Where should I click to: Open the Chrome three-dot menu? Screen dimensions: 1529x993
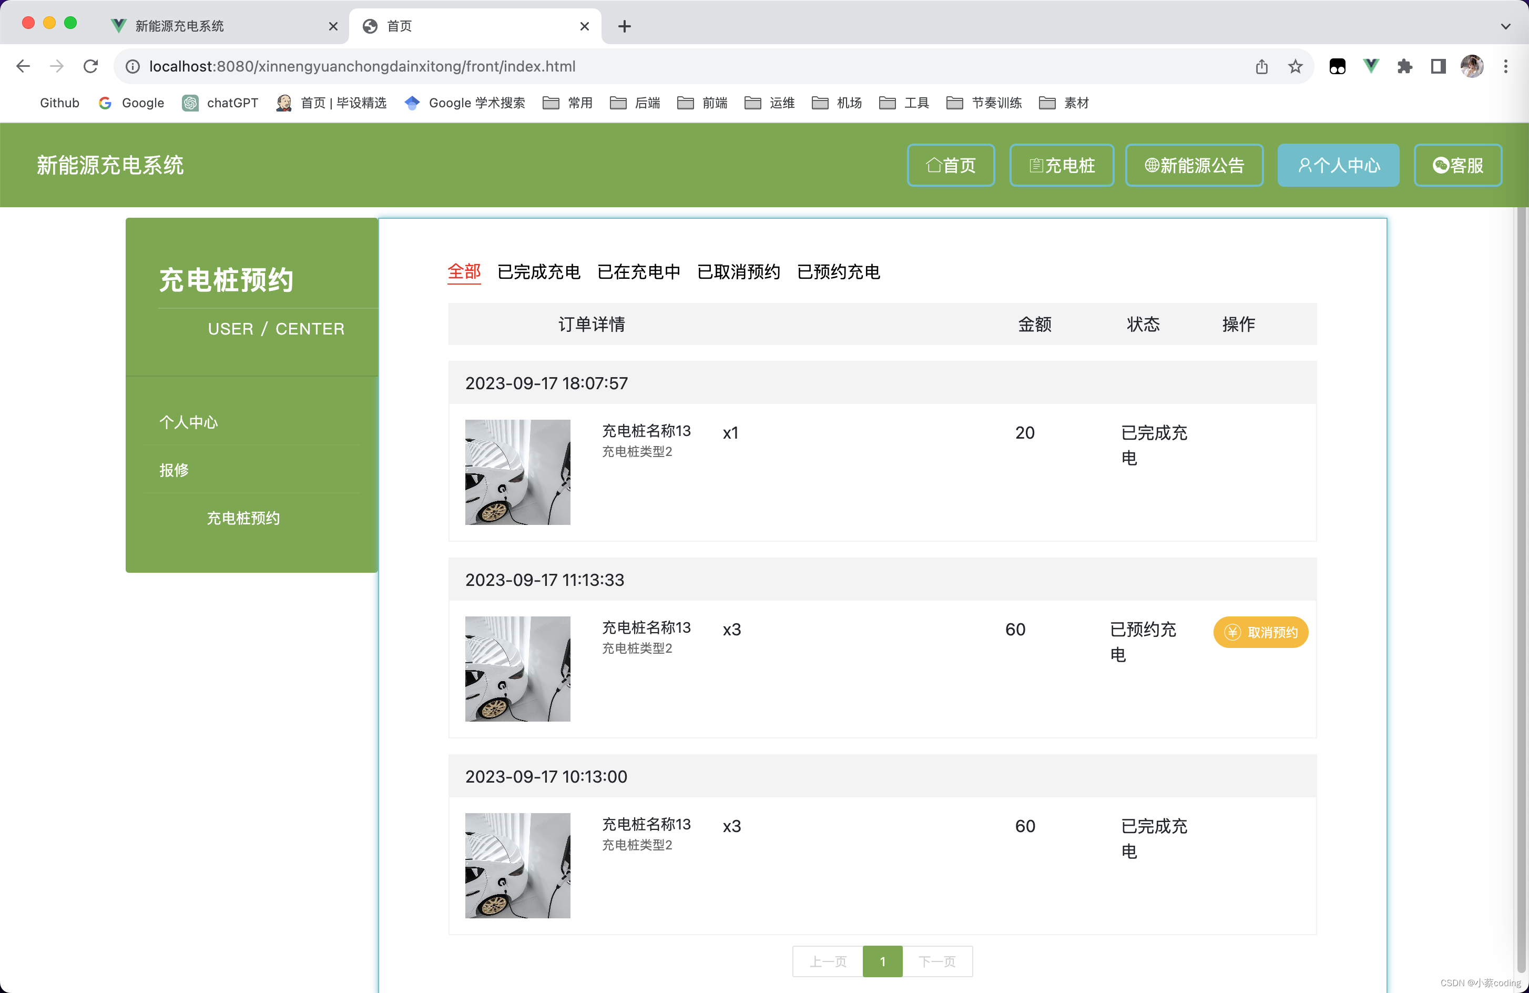point(1505,66)
